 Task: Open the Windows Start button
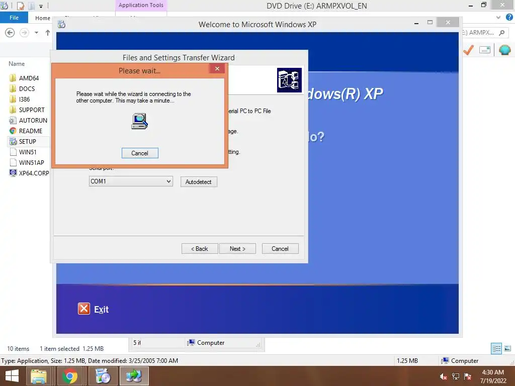pyautogui.click(x=12, y=376)
